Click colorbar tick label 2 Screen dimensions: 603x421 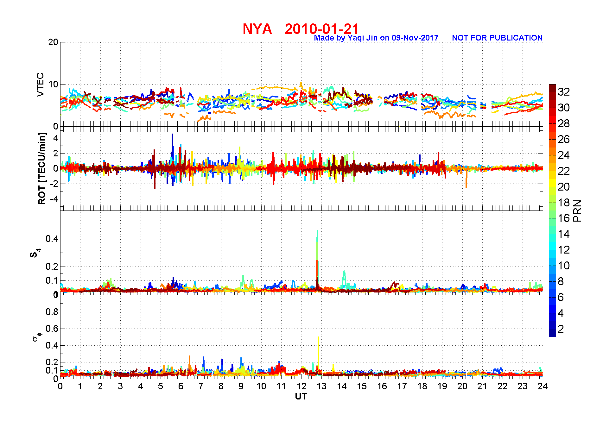coord(561,329)
